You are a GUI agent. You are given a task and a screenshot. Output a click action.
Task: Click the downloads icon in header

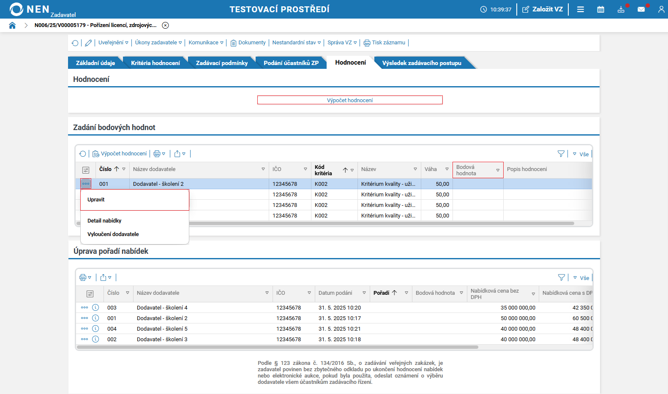tap(621, 9)
